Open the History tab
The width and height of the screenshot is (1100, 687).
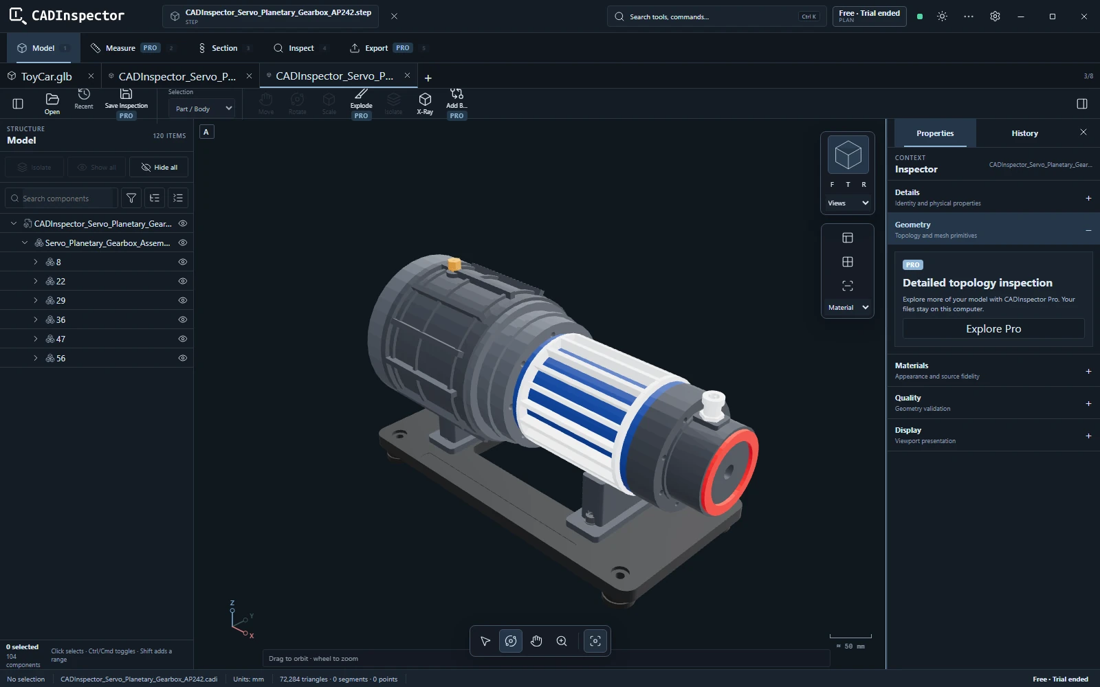(1024, 133)
